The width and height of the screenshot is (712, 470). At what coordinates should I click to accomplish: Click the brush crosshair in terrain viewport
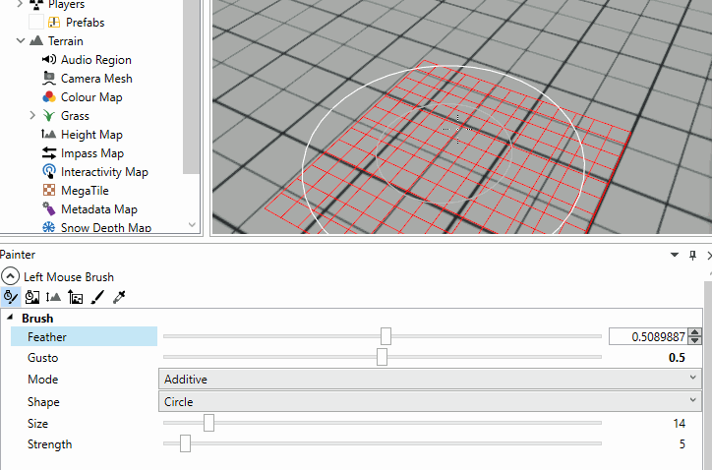457,129
